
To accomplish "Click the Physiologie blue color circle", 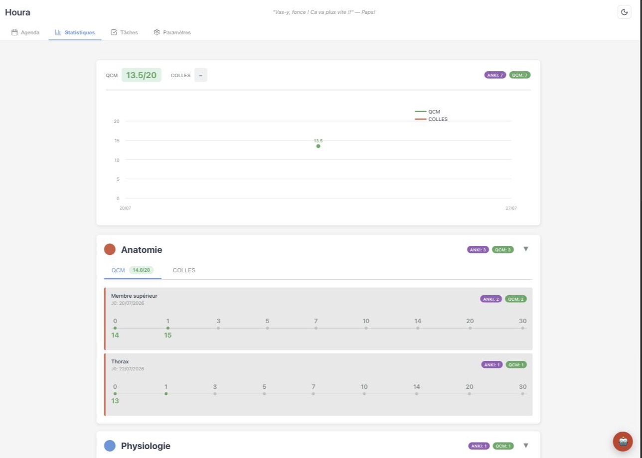I will point(110,446).
